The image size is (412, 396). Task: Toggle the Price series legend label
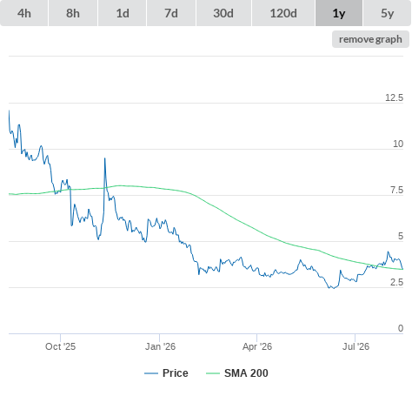point(176,373)
